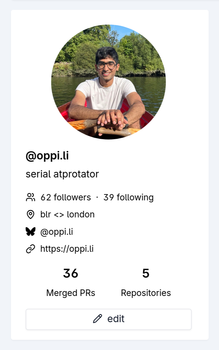Click the Bluesky butterfly icon
Image resolution: width=219 pixels, height=350 pixels.
pyautogui.click(x=30, y=232)
